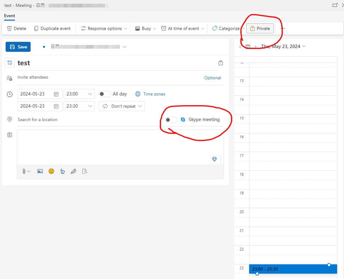Screen dimensions: 344x279
Task: Click Duplicate event
Action: (x=53, y=29)
